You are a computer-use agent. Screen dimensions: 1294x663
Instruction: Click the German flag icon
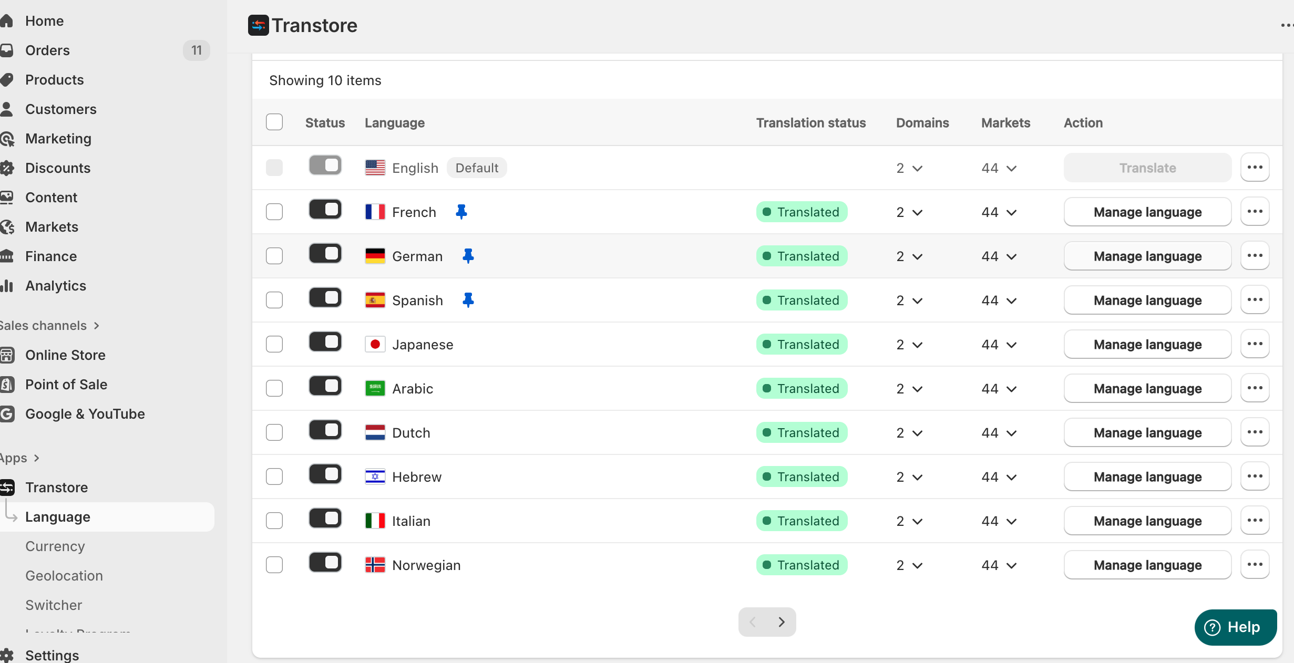click(x=375, y=256)
